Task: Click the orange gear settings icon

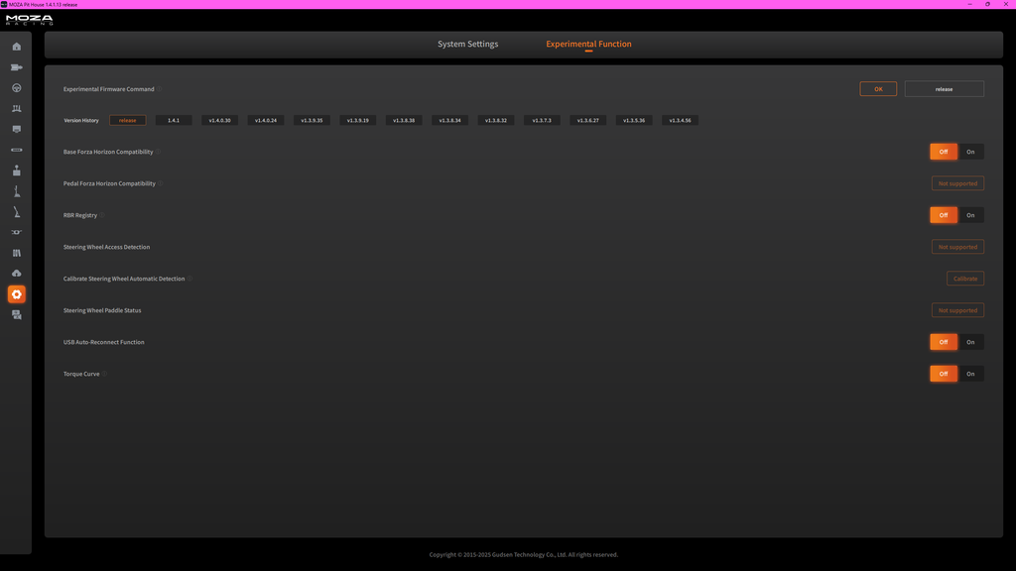Action: 16,294
